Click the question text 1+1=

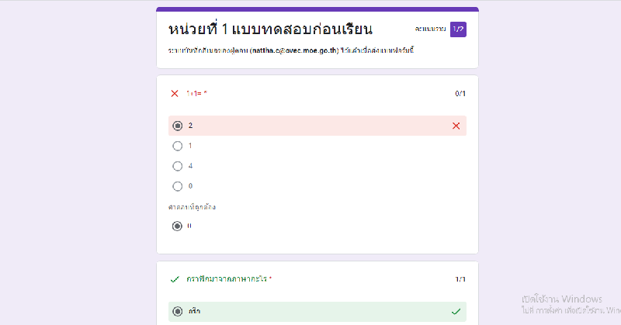(x=196, y=94)
